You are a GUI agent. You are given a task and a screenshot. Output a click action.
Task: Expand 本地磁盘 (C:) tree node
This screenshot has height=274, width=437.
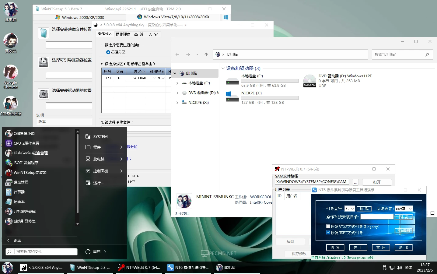(x=177, y=83)
